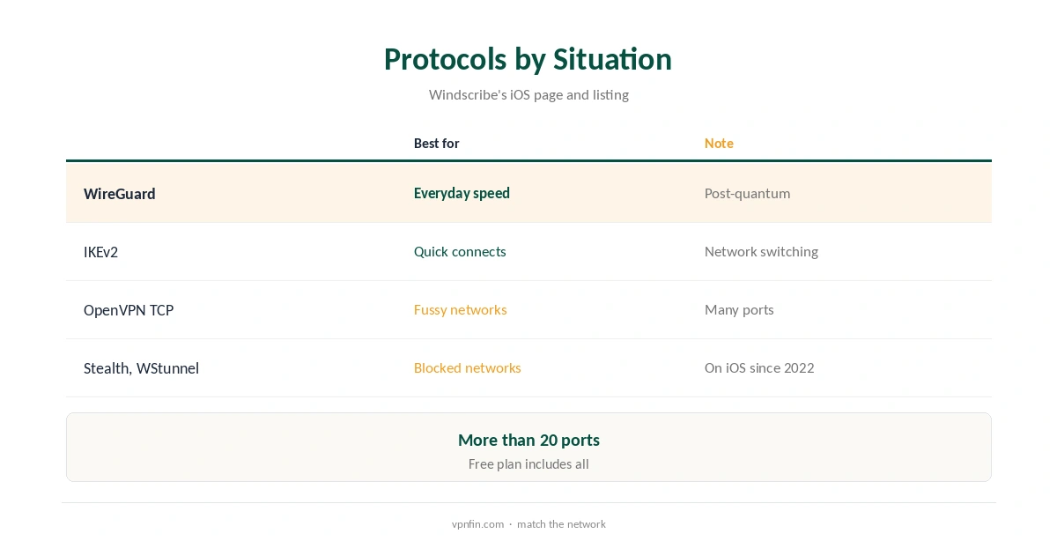Click the 'More than 20 ports' callout text
The height and width of the screenshot is (541, 1057).
[528, 440]
